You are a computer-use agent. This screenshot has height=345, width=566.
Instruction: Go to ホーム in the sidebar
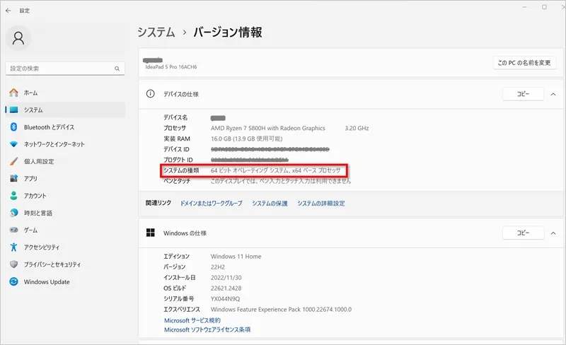(x=65, y=93)
